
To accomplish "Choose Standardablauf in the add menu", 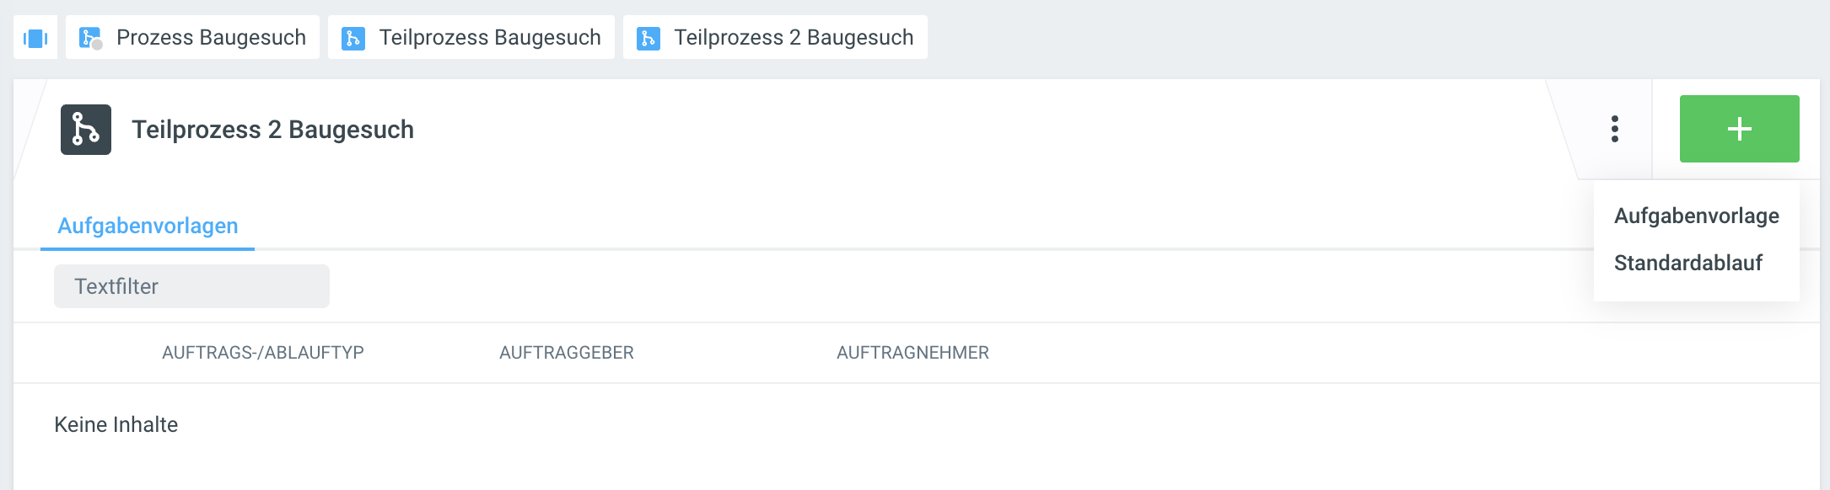I will tap(1687, 264).
